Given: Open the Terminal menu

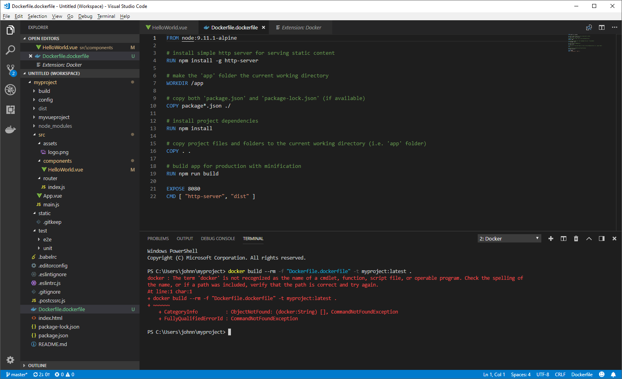Looking at the screenshot, I should coord(106,16).
